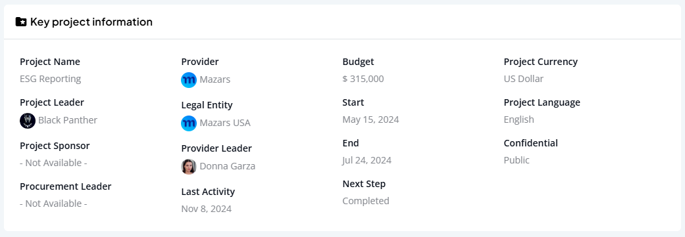The height and width of the screenshot is (237, 685).
Task: Click the US Dollar currency value
Action: pos(523,79)
